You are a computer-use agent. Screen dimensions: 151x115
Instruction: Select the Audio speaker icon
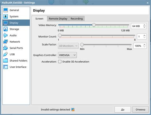5,35
